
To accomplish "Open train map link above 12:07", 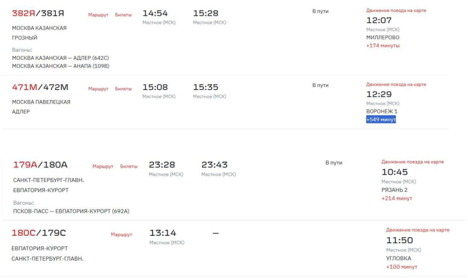I will coord(396,11).
